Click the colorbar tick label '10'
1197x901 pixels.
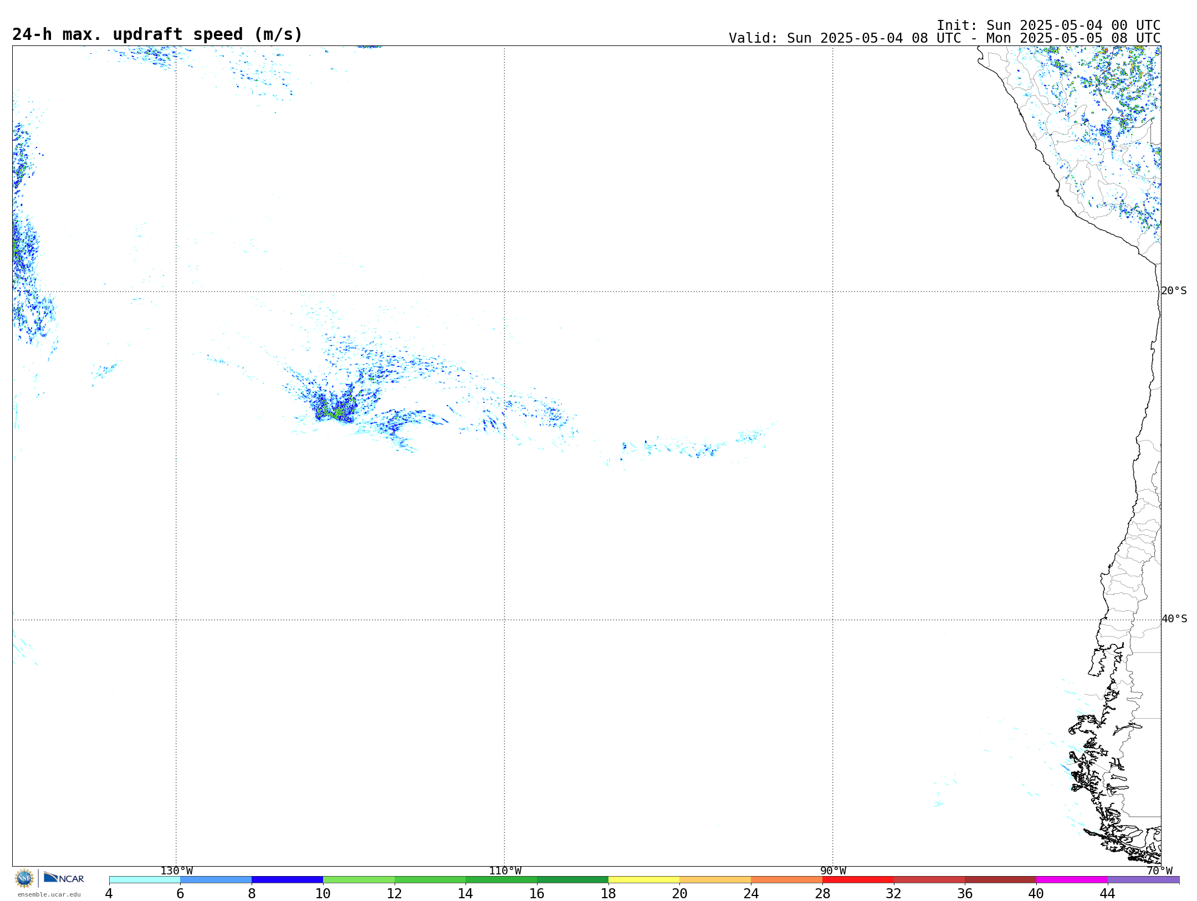tap(323, 894)
